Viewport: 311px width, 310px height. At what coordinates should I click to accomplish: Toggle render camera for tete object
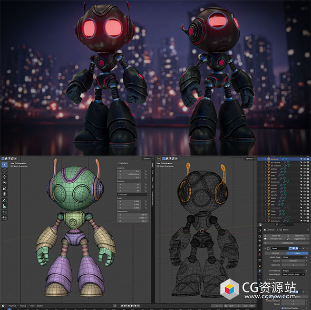308,205
